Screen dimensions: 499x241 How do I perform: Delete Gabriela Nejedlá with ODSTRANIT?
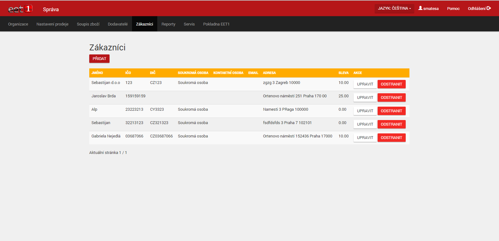[x=391, y=138]
